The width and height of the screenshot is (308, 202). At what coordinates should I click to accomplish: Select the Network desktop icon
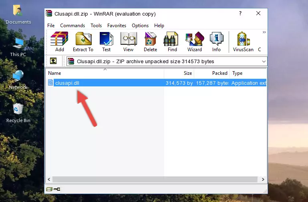tap(18, 80)
